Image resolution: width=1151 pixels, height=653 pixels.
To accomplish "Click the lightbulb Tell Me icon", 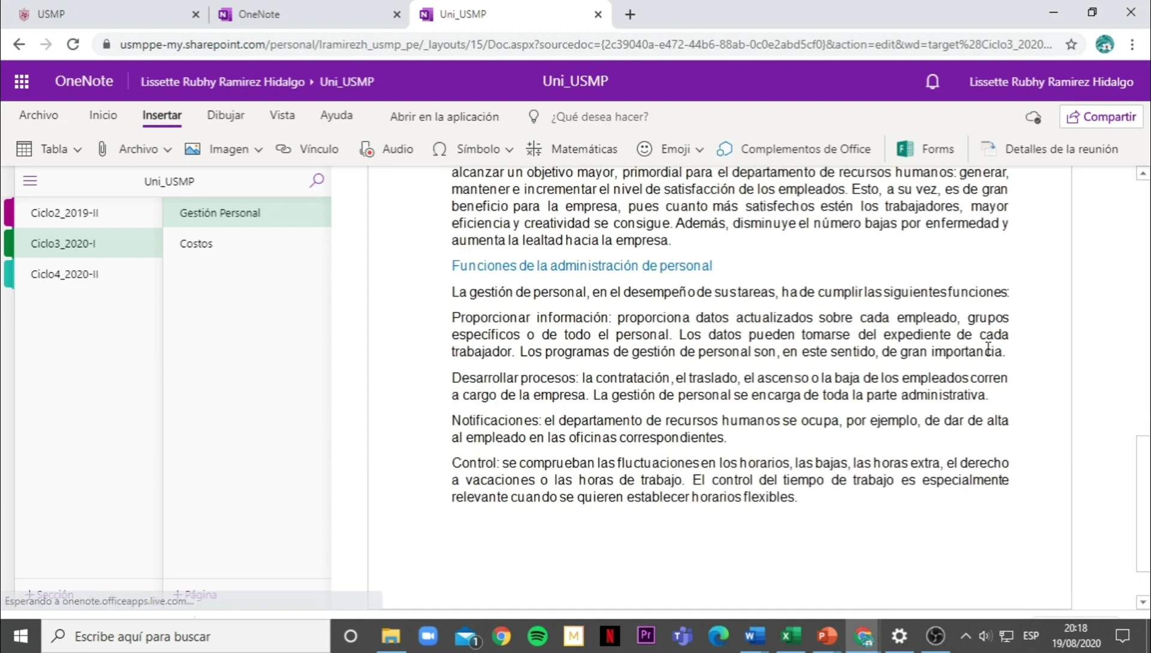I will pyautogui.click(x=534, y=117).
